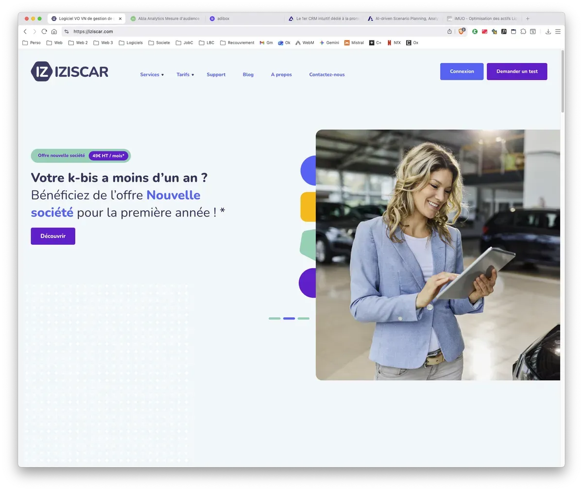Image resolution: width=583 pixels, height=491 pixels.
Task: Open a new tab with plus button
Action: pyautogui.click(x=528, y=18)
